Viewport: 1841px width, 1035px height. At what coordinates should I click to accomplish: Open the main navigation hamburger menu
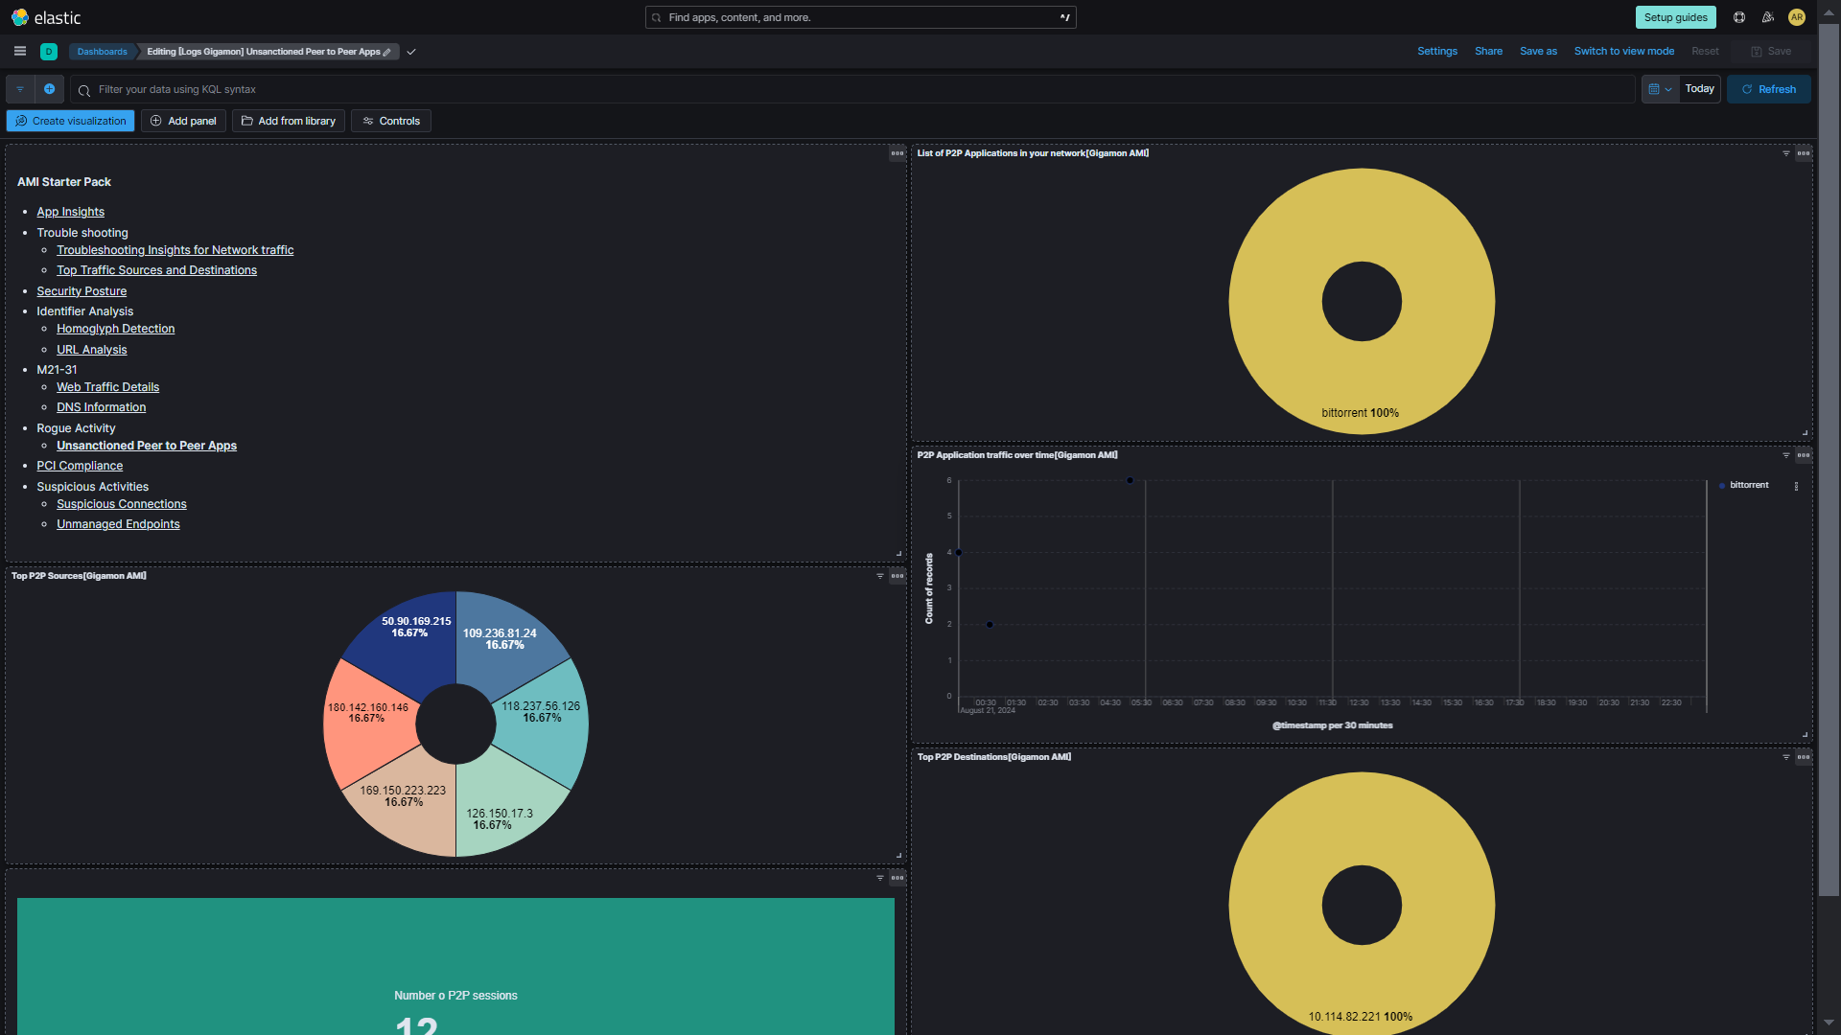point(19,51)
